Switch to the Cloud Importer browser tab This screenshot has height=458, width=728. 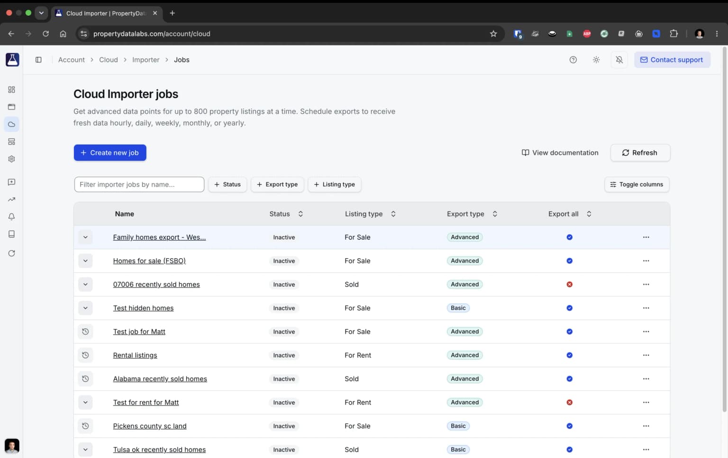[107, 13]
